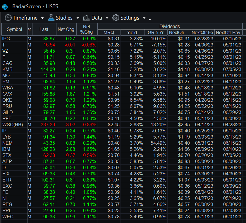Sort by the MRQ column header
Screen dimensions: 246x223
(109, 32)
